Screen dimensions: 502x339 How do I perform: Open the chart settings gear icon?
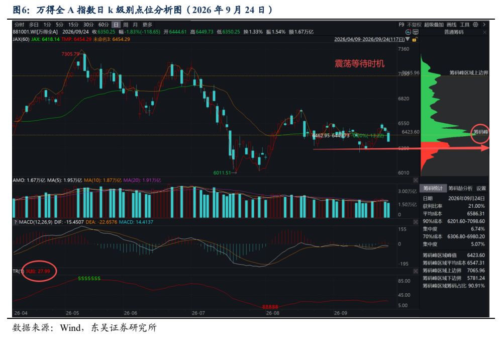[x=475, y=25]
